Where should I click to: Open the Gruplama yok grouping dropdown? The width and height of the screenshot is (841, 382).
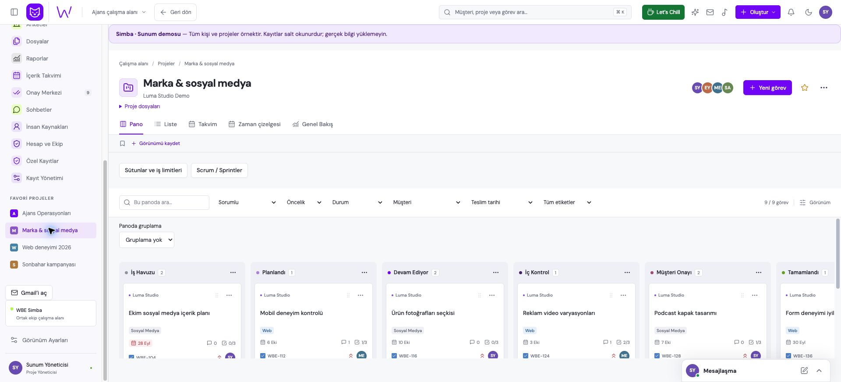[147, 240]
